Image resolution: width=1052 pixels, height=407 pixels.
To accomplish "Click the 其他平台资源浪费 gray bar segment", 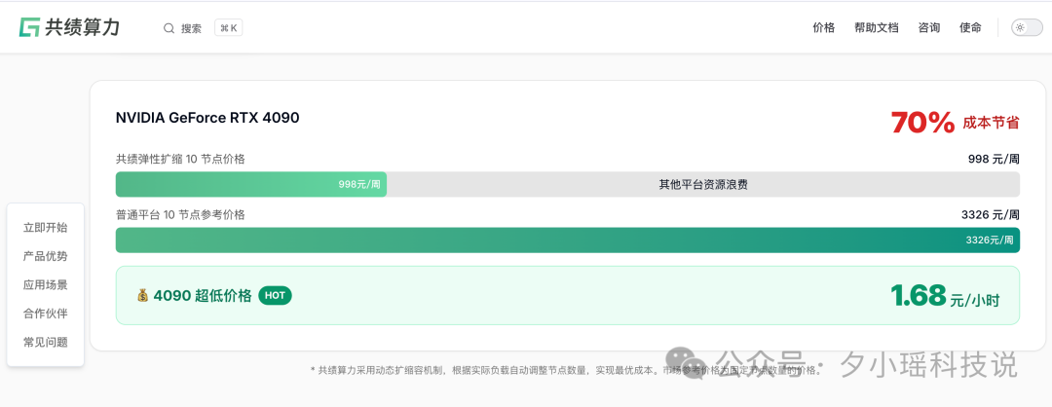I will [703, 184].
